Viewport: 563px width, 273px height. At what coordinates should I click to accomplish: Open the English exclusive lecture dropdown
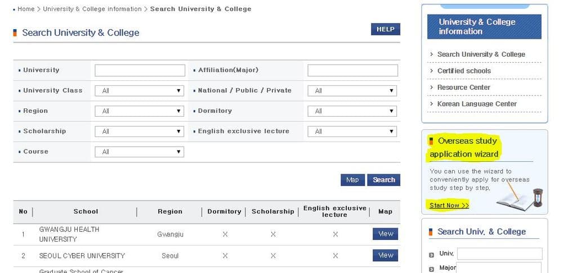[352, 131]
